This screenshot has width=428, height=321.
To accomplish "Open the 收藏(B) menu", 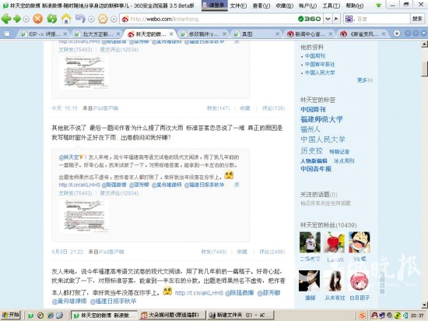I will pos(285,5).
